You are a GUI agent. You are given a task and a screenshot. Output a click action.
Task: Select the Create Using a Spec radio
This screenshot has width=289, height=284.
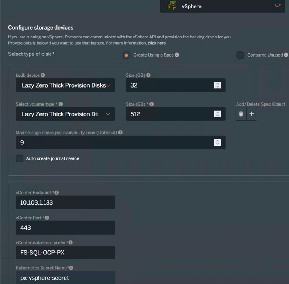(x=126, y=55)
